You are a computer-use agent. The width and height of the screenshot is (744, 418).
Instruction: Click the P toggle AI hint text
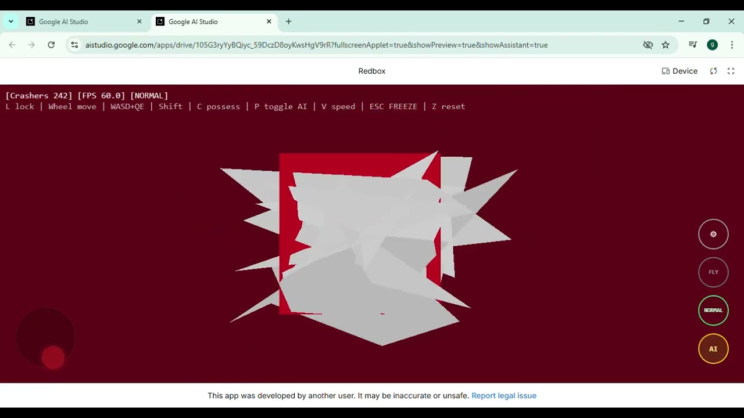click(x=281, y=107)
